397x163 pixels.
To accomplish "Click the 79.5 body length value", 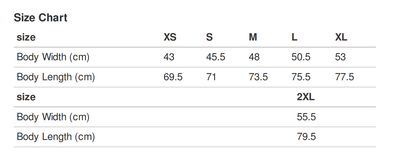I will pos(306,137).
